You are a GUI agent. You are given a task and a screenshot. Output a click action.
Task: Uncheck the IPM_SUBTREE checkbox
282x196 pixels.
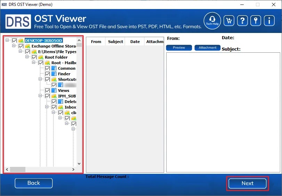pos(48,96)
